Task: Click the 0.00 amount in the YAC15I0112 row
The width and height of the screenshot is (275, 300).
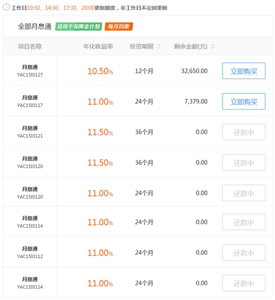Action: (202, 253)
